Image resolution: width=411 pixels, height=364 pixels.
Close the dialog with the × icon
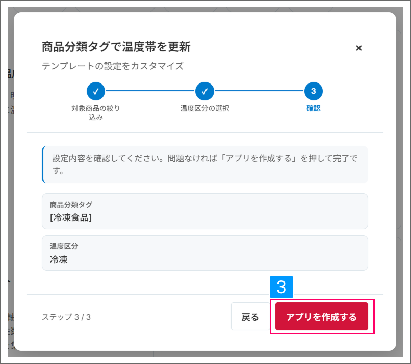(358, 48)
